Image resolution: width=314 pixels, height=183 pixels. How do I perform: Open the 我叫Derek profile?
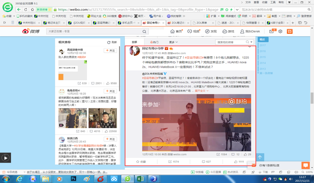coord(250,31)
